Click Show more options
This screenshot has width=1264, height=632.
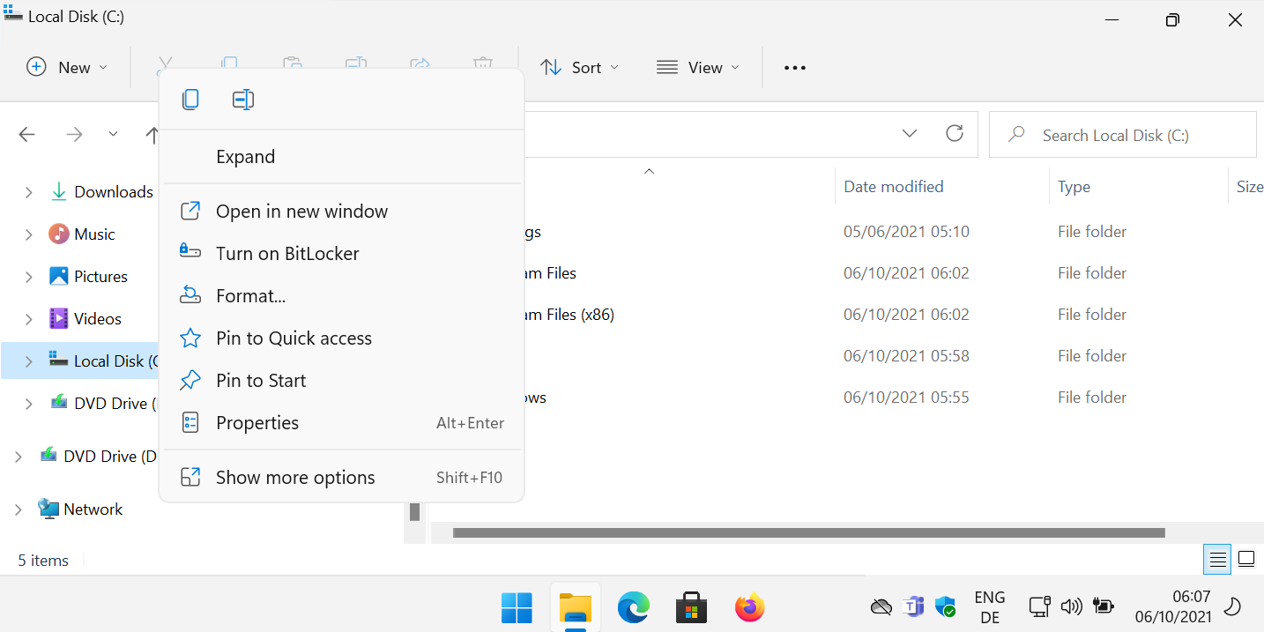coord(294,477)
